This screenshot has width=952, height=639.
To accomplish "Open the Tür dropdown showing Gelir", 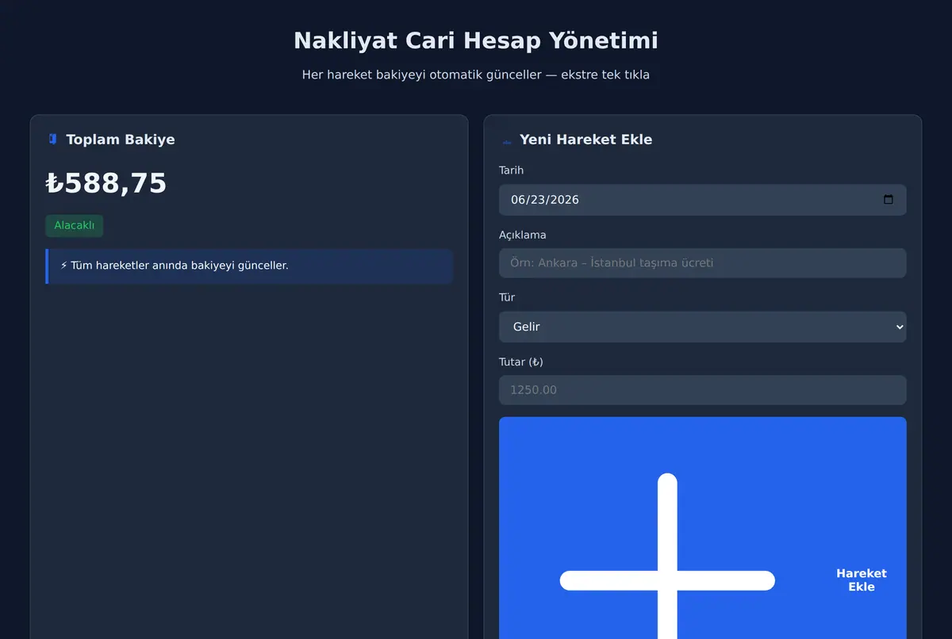I will (702, 327).
